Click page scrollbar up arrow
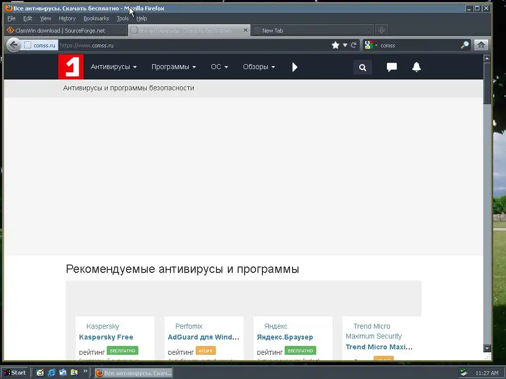The image size is (506, 379). pos(487,58)
